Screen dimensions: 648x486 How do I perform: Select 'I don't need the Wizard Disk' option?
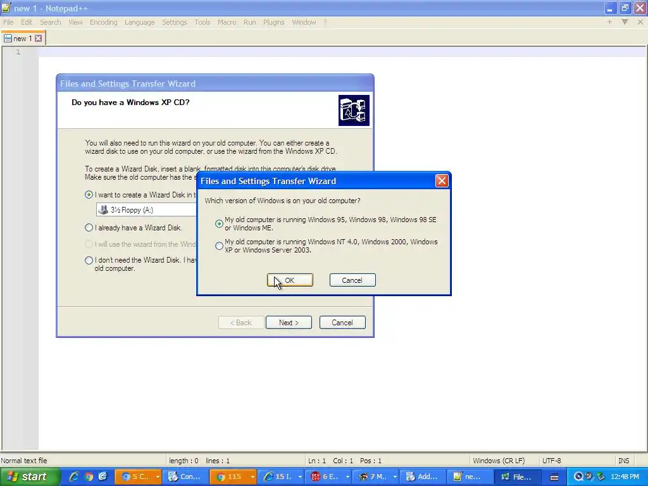tap(89, 260)
